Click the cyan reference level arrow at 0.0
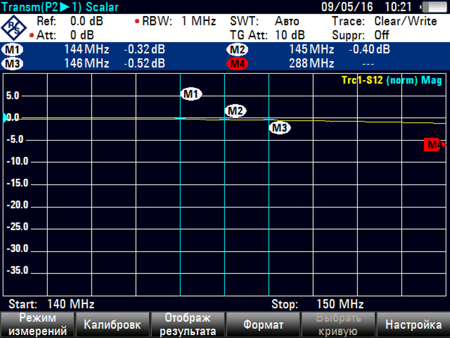 5,118
